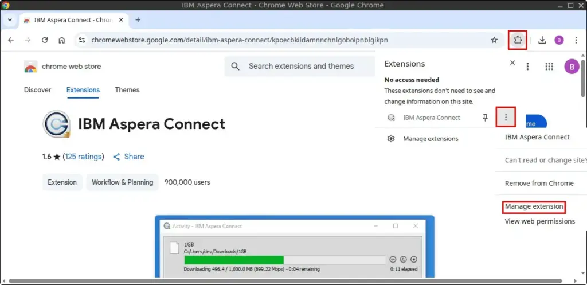The width and height of the screenshot is (587, 285).
Task: Go back to the previous page
Action: [x=11, y=40]
